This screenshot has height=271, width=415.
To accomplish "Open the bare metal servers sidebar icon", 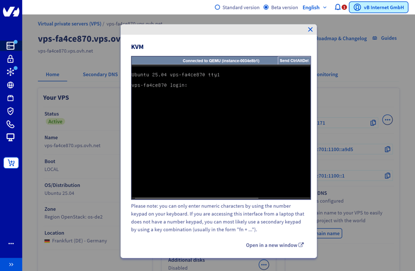I will click(x=10, y=46).
